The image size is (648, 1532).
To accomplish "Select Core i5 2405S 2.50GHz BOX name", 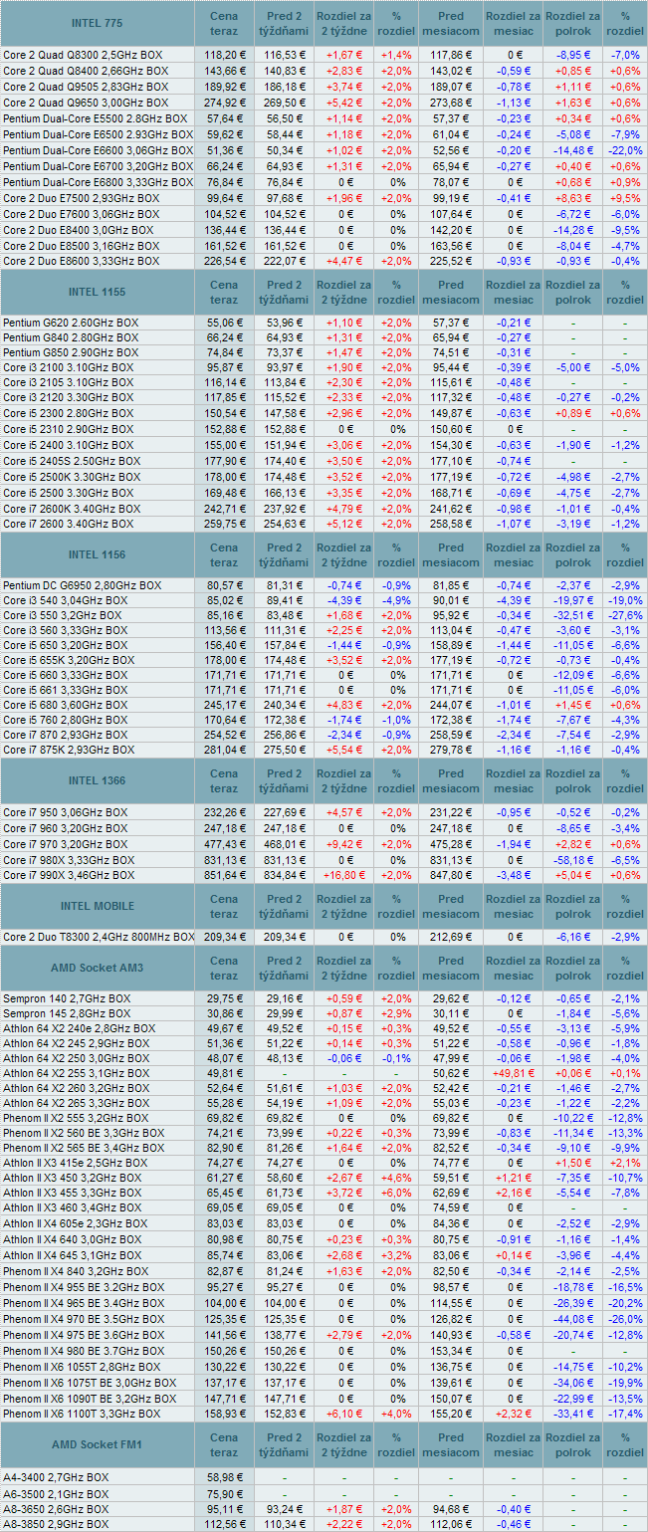I will (72, 461).
